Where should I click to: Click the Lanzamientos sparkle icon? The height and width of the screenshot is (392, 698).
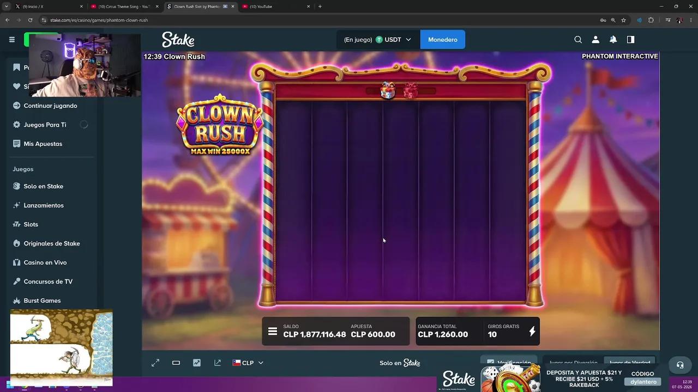tap(17, 205)
